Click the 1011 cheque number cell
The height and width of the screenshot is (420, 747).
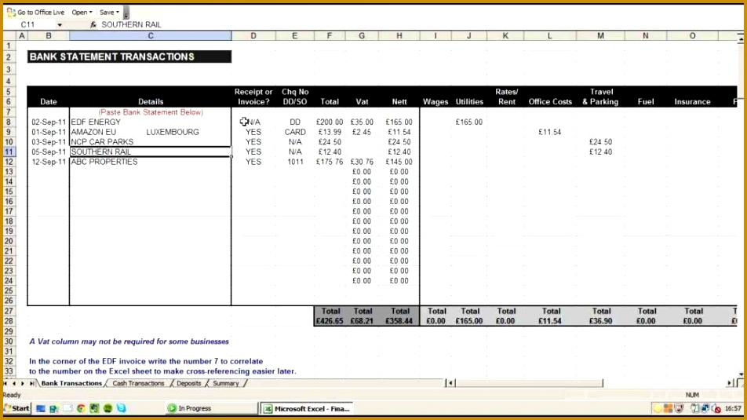(x=295, y=162)
